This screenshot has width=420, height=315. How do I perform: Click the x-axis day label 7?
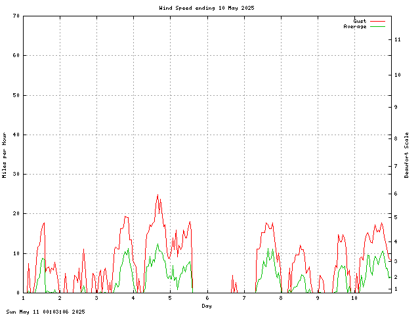point(244,298)
